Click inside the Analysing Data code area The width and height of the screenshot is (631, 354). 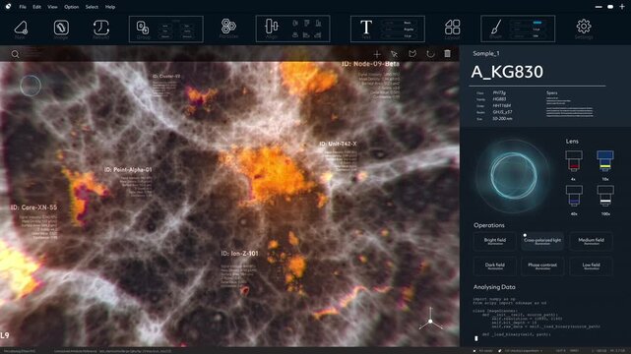point(537,318)
